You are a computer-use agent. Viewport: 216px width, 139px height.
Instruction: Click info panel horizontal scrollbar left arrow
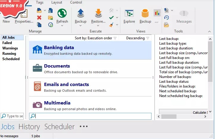coord(159,116)
